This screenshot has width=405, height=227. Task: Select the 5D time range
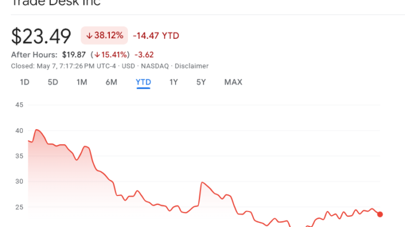click(x=53, y=82)
